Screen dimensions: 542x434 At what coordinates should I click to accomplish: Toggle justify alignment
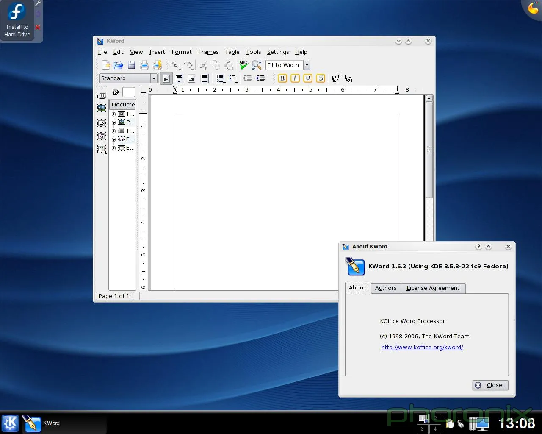pos(205,78)
